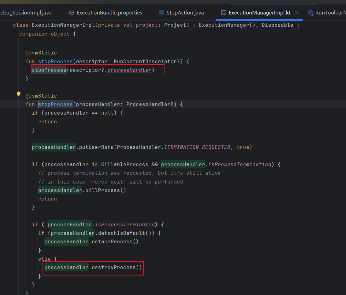Click the Kotlin file icon on ExecutionManagerImpl.kt tab
This screenshot has height=295, width=346.
[x=223, y=13]
